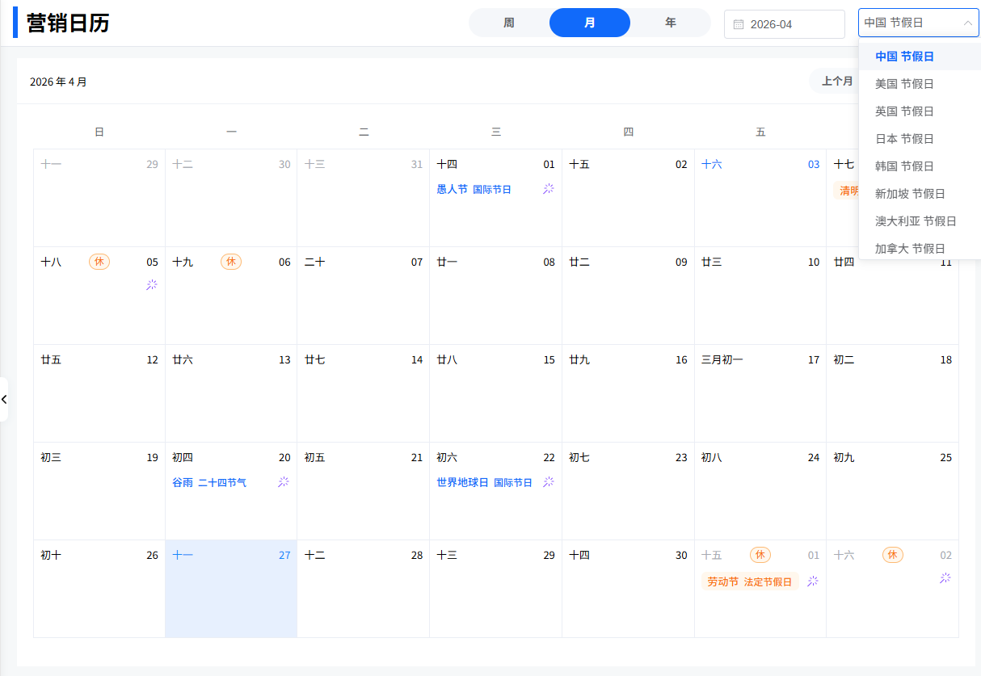Viewport: 981px width, 676px height.
Task: Choose 美国 节假日 from the dropdown list
Action: (904, 84)
